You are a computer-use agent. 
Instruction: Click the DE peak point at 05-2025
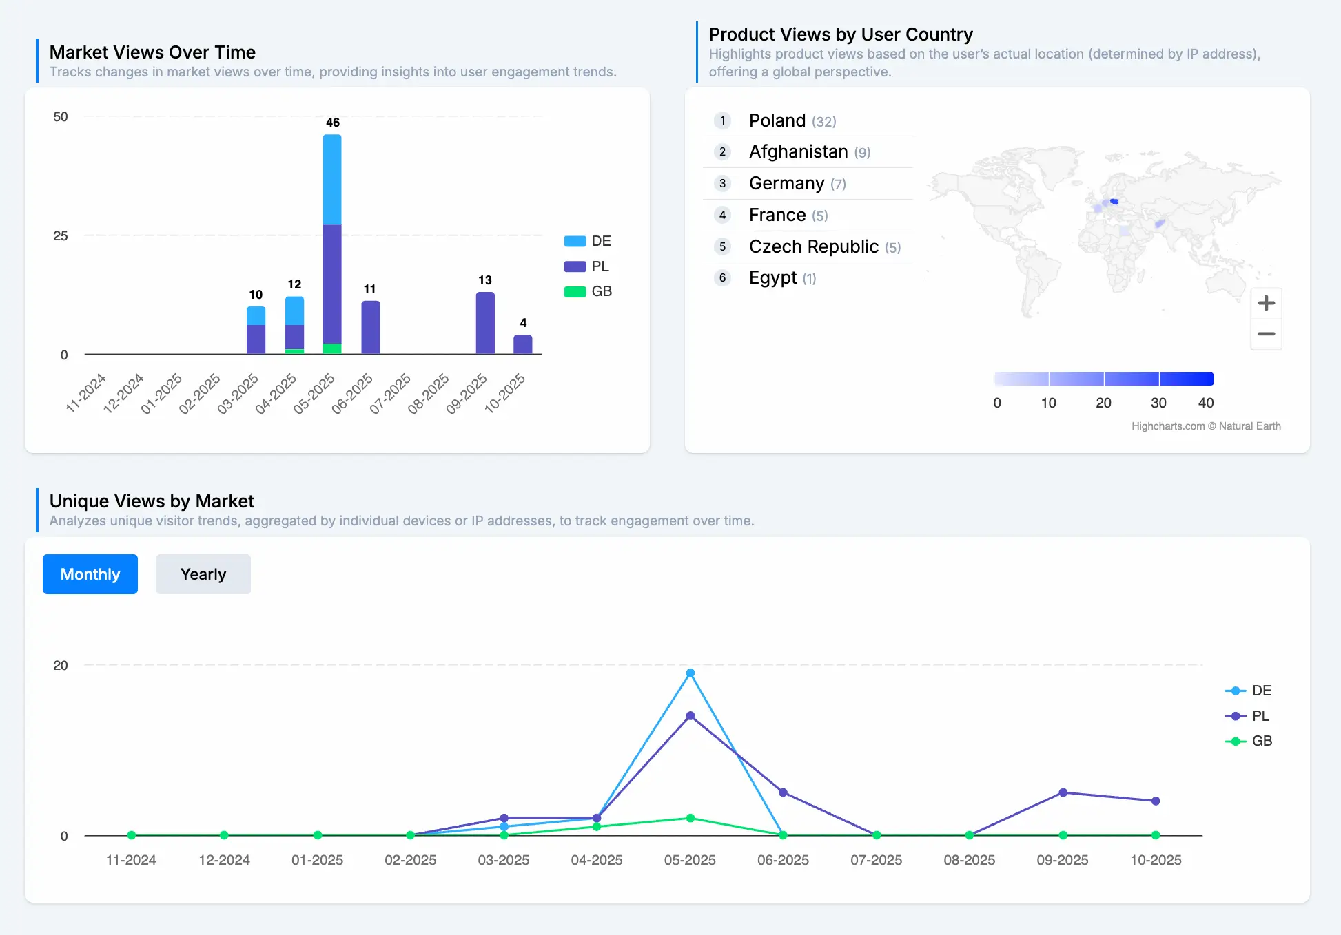(x=690, y=673)
